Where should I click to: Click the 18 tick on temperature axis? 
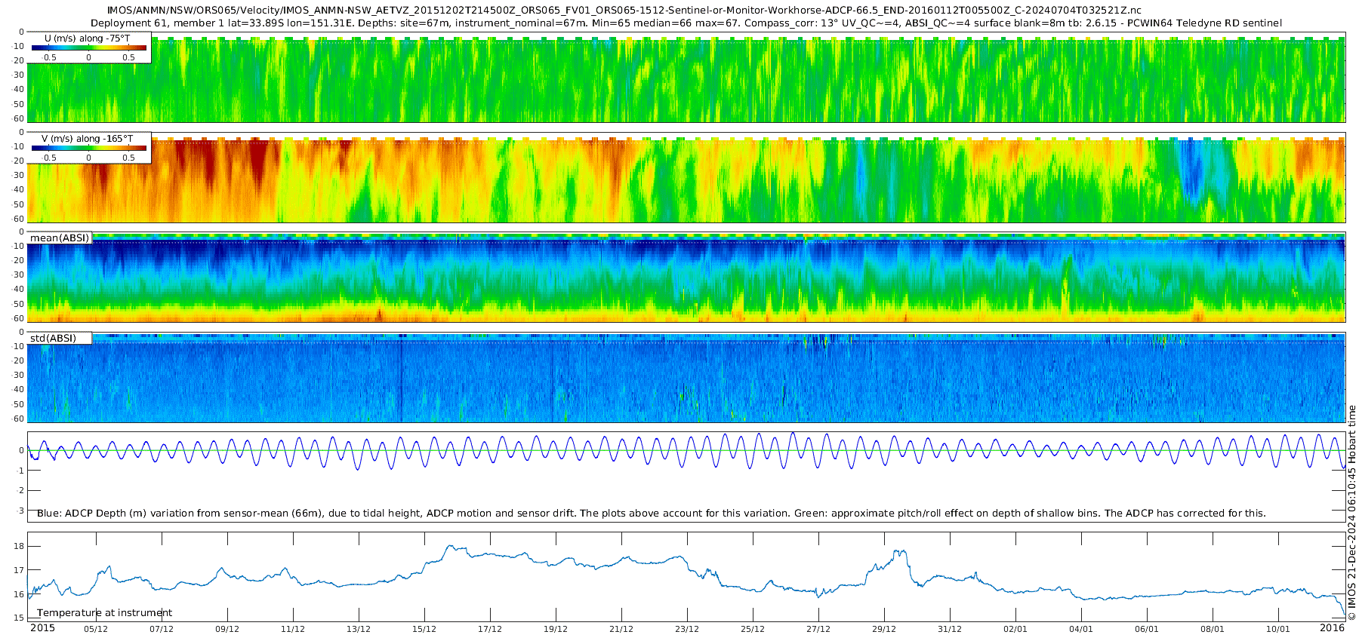point(20,546)
